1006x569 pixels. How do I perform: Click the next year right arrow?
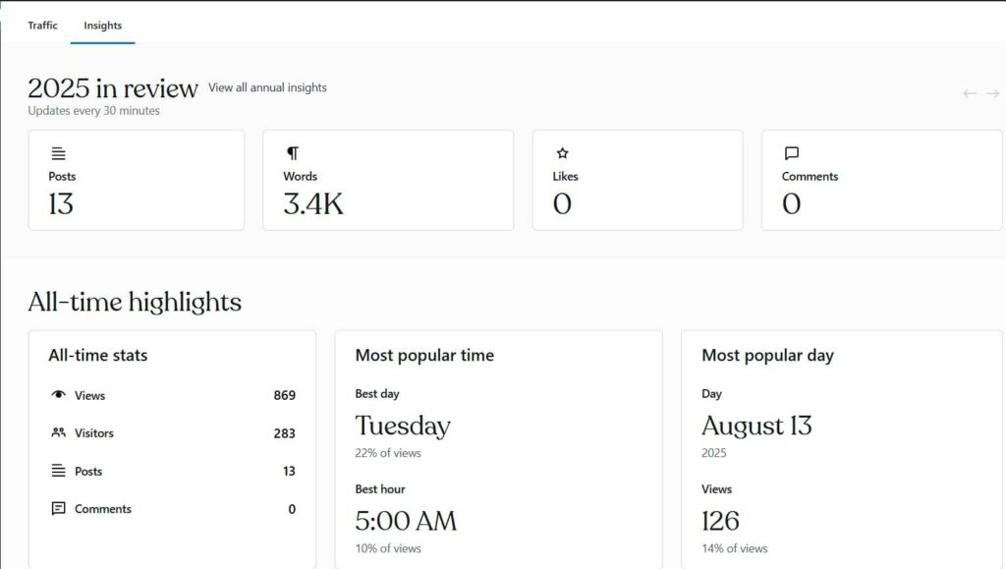[992, 93]
